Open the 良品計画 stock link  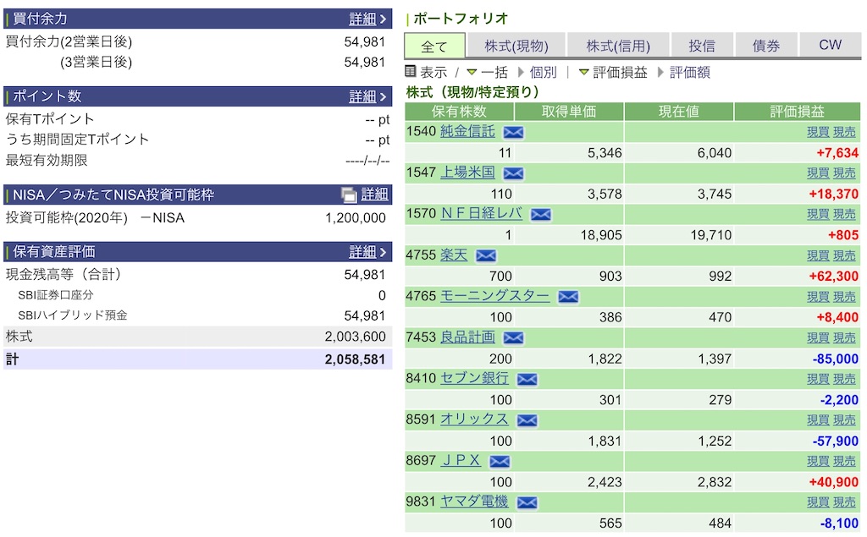(x=467, y=337)
